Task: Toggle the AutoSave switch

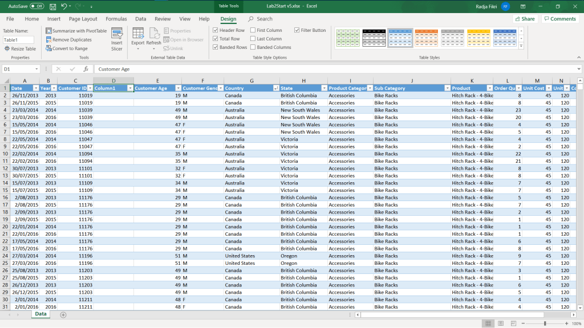Action: pos(36,6)
